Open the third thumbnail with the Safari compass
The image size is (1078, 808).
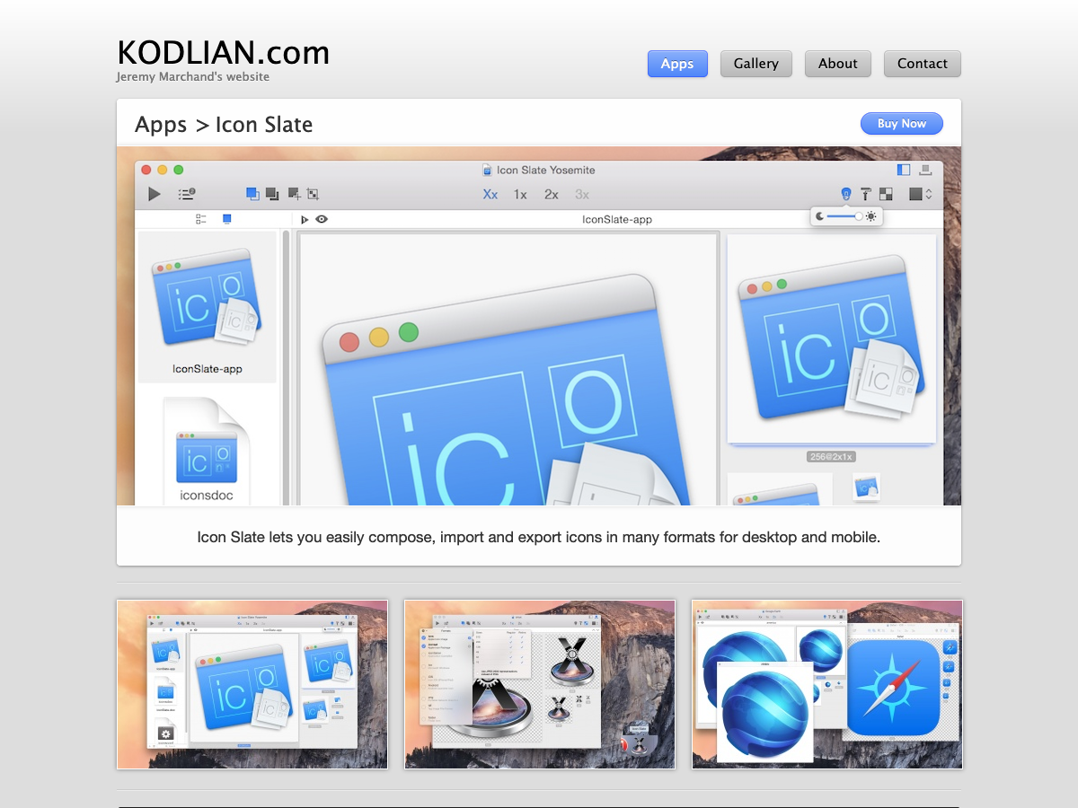[827, 684]
